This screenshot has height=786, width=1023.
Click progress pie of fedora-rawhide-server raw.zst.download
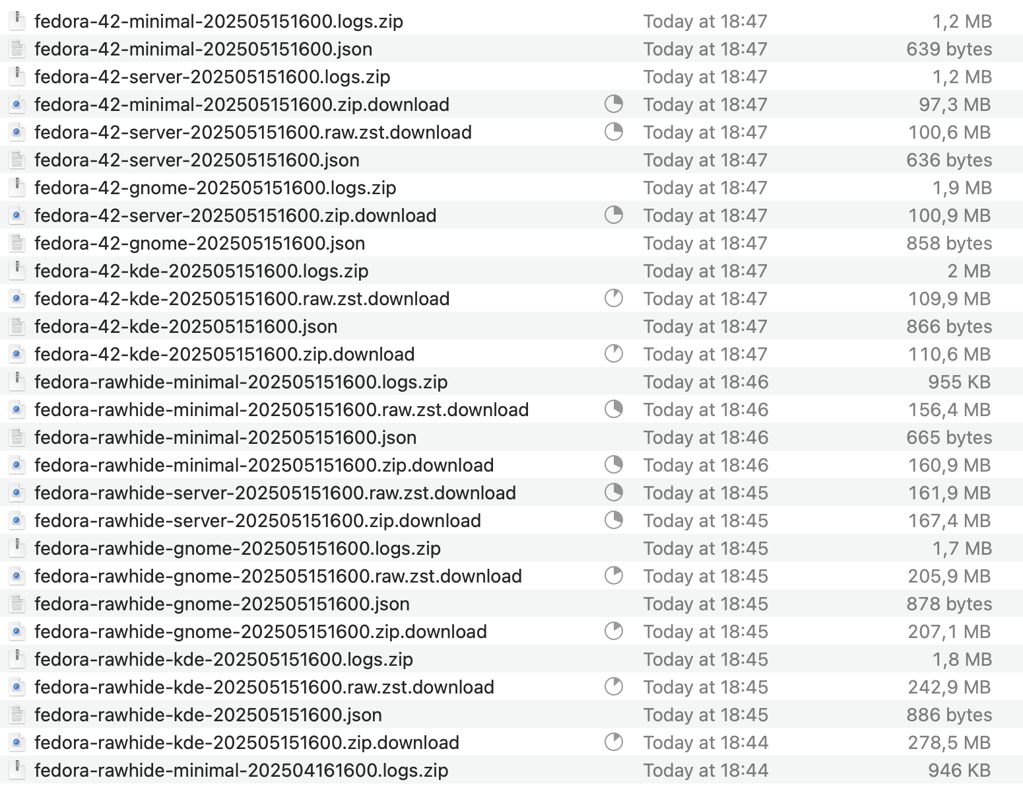coord(614,492)
